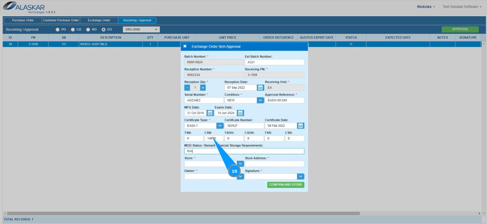Click the PN column header
This screenshot has height=224, width=487.
[x=33, y=37]
